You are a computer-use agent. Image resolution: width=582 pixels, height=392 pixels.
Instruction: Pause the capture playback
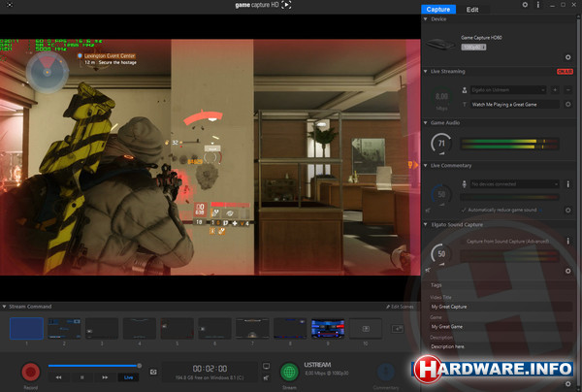(82, 377)
